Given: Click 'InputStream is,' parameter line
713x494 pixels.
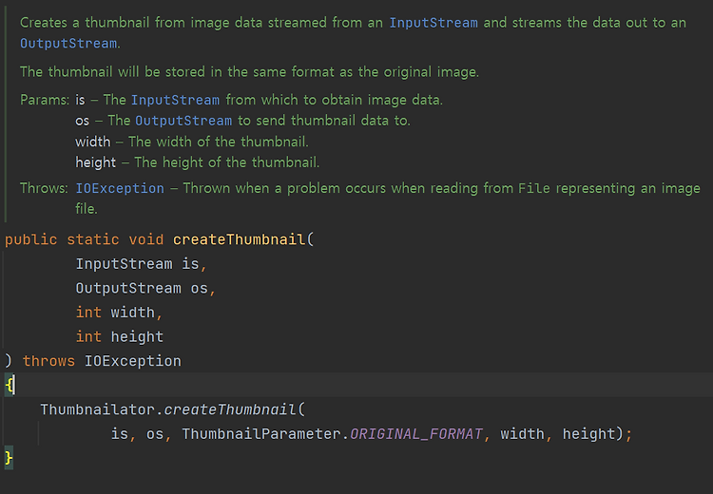Looking at the screenshot, I should [142, 264].
